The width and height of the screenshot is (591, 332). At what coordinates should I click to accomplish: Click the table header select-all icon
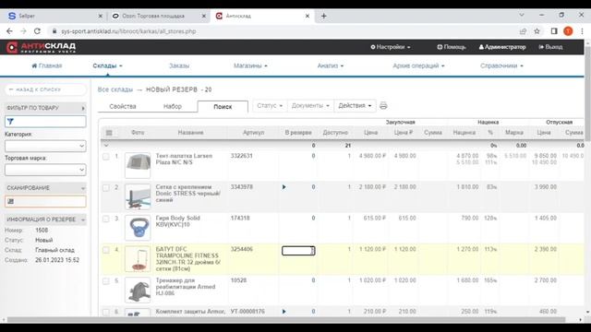pos(109,133)
